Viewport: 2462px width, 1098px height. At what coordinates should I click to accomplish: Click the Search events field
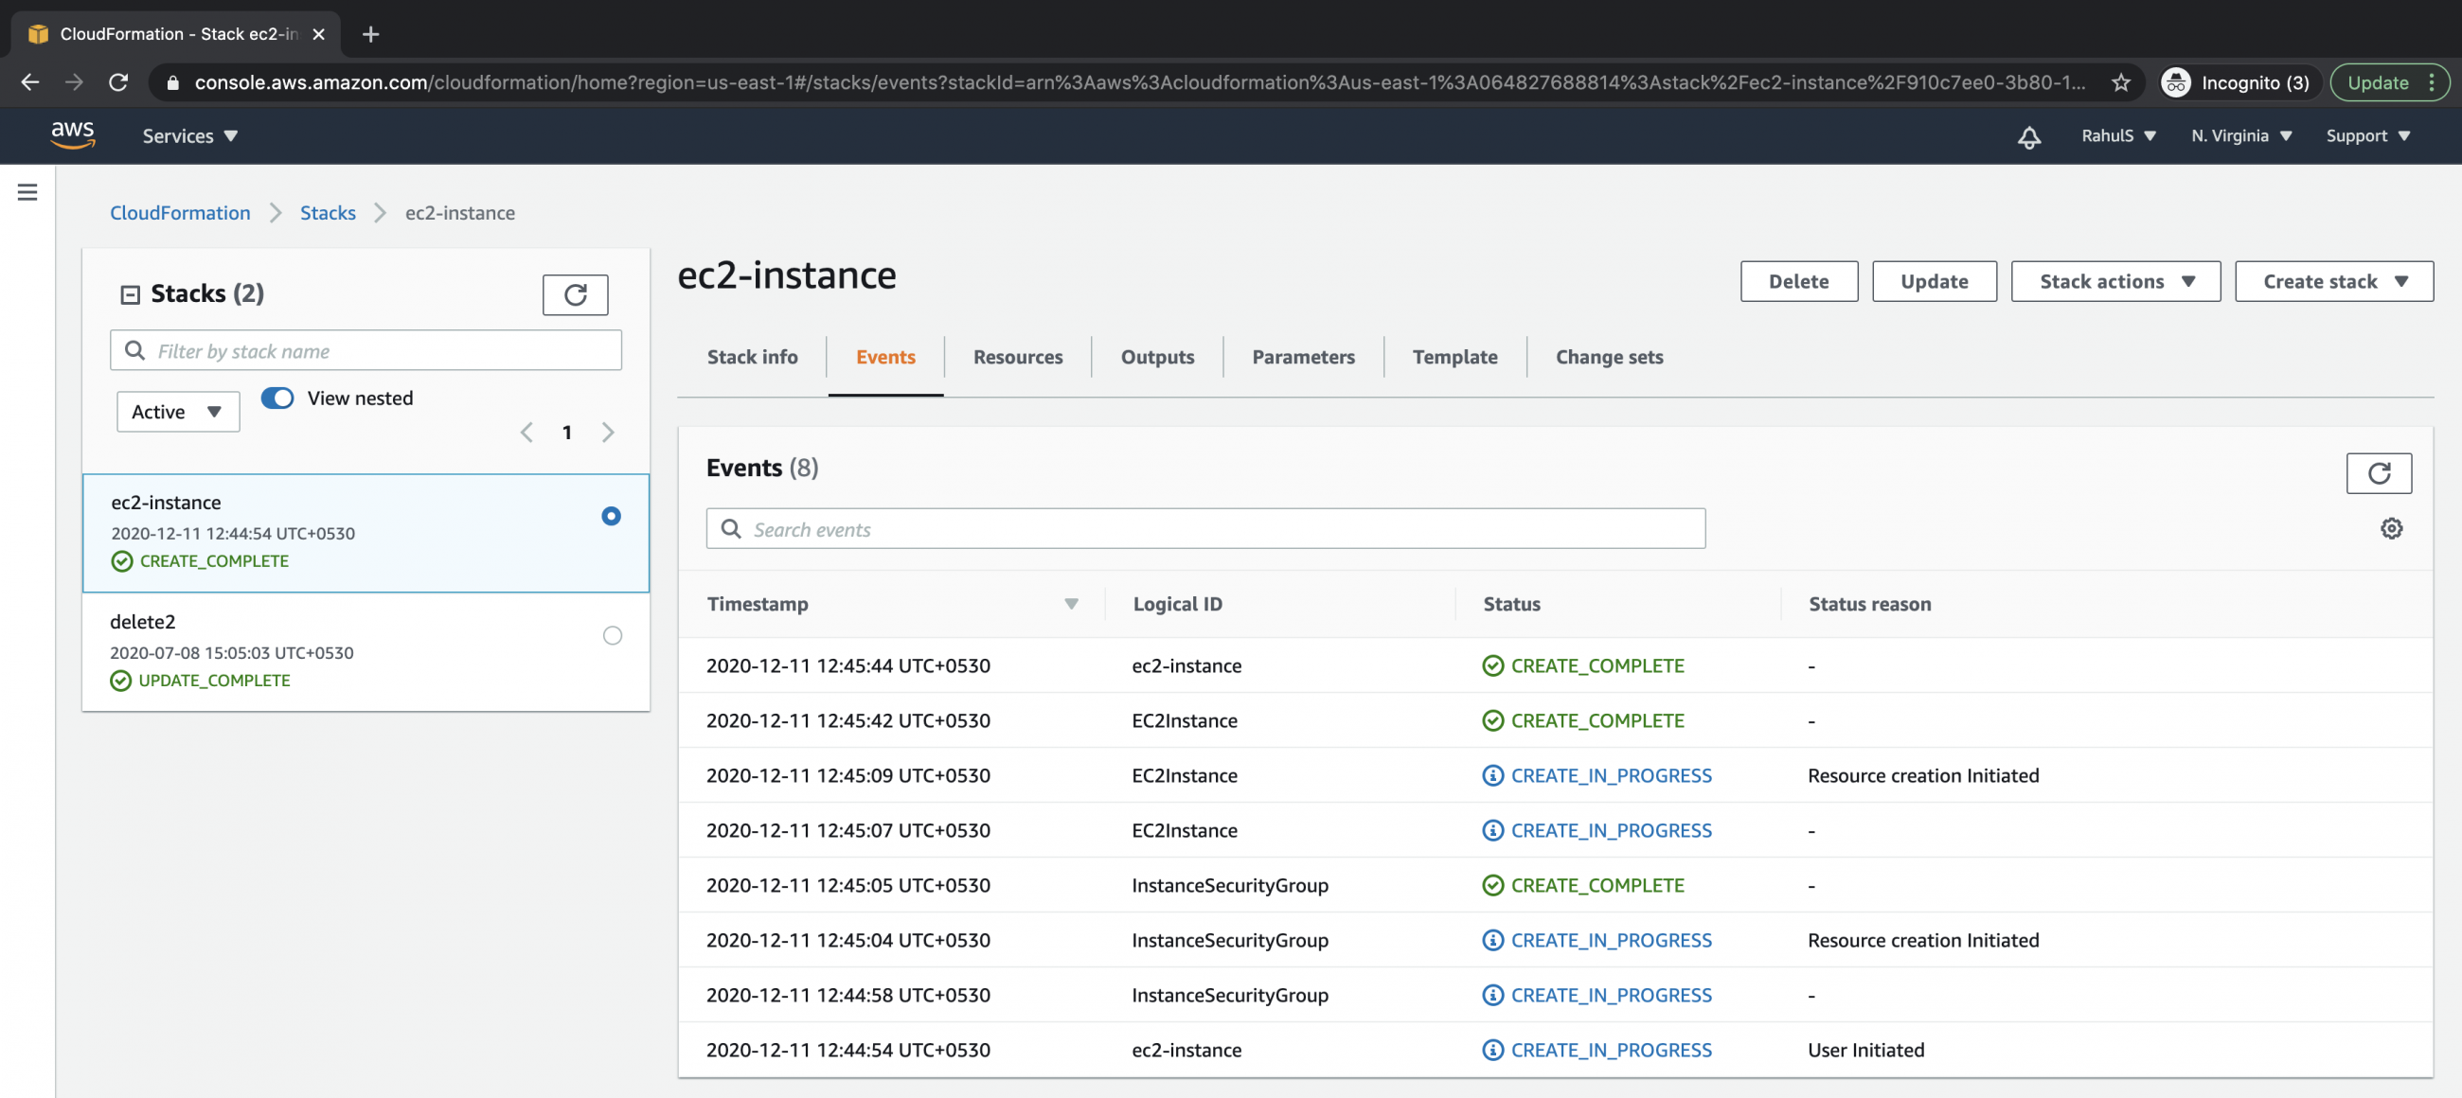[x=1205, y=528]
